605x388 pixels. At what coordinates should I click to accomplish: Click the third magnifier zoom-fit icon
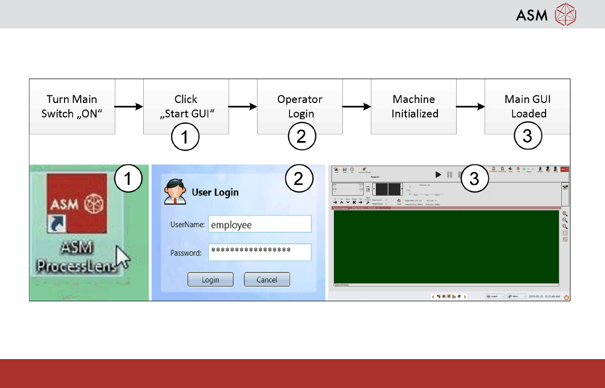point(565,227)
